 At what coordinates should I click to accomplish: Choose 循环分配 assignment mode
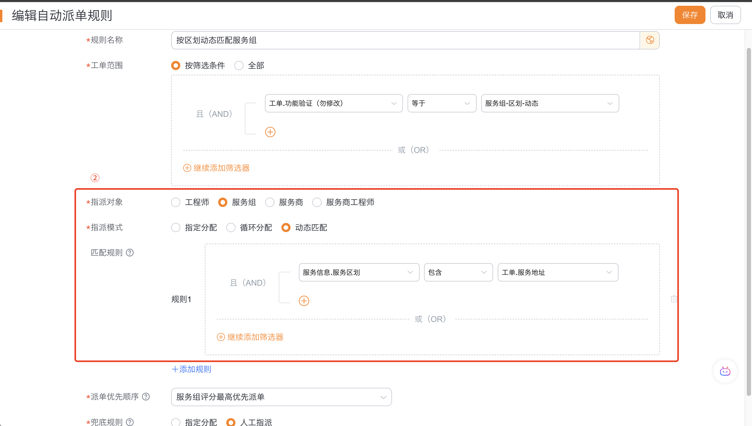coord(231,228)
